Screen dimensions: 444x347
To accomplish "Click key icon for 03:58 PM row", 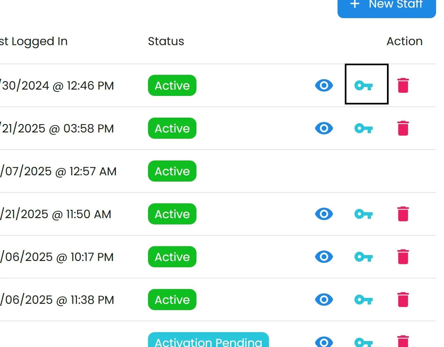I will (x=364, y=129).
